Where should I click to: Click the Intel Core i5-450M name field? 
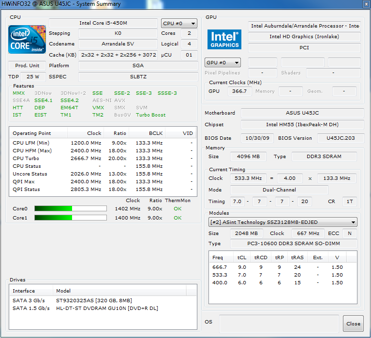[103, 23]
